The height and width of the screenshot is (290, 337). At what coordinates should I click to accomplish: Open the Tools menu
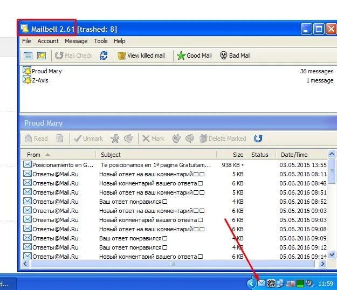coord(101,41)
